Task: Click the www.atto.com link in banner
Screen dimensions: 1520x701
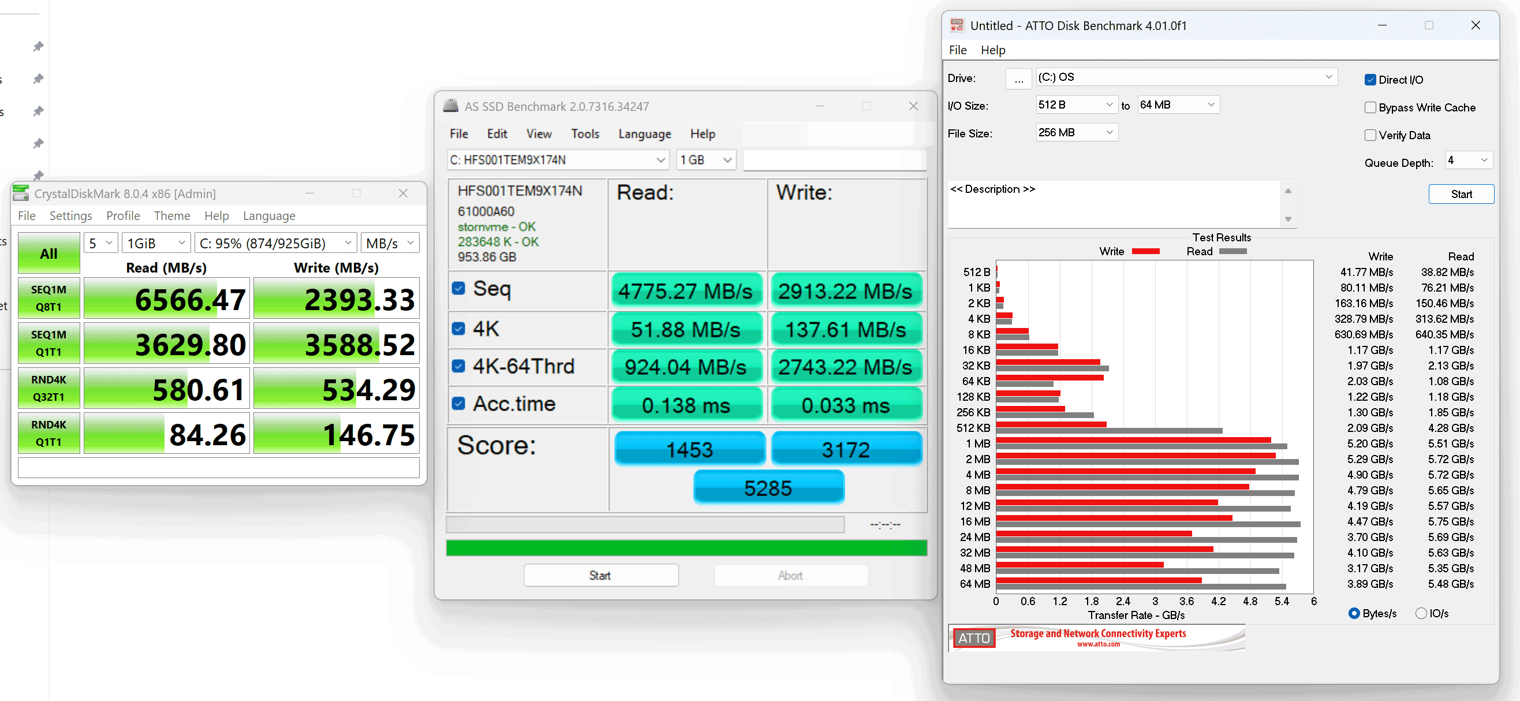Action: coord(1097,644)
